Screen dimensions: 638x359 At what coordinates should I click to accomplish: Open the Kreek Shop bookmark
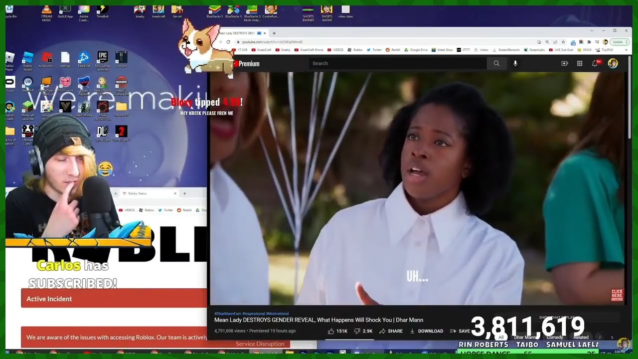[442, 50]
